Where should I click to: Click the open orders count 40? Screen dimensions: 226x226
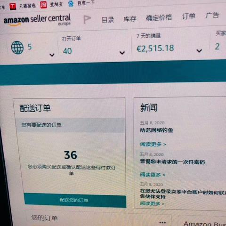click(67, 51)
